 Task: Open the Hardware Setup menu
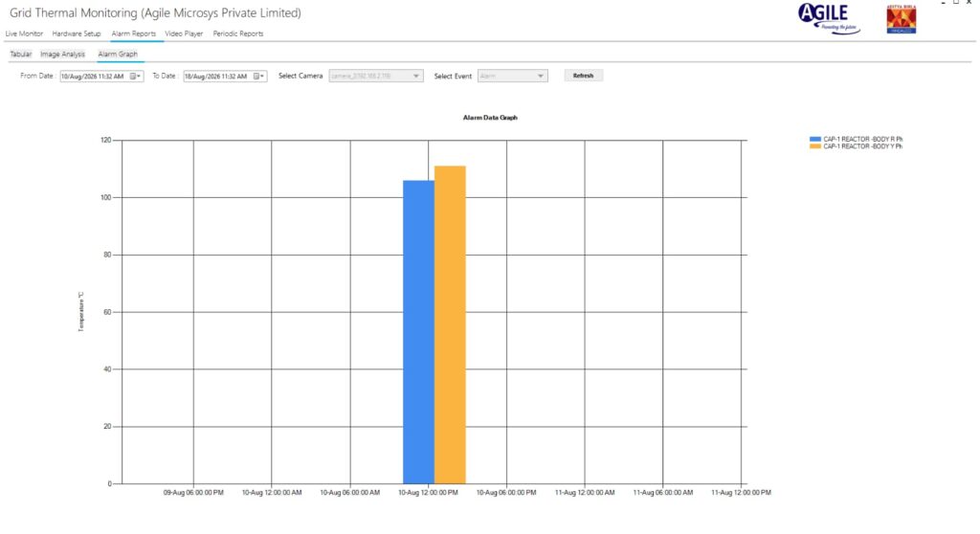[x=77, y=33]
